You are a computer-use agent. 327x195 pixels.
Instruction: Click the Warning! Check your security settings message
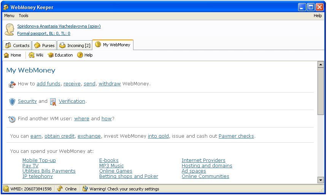[x=124, y=189]
